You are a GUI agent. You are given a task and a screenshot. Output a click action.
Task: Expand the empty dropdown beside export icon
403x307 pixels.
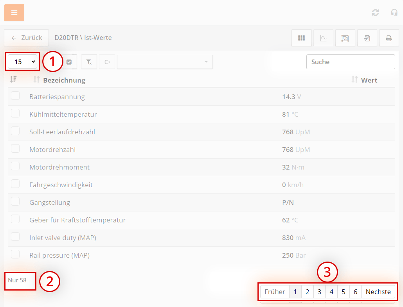point(165,62)
